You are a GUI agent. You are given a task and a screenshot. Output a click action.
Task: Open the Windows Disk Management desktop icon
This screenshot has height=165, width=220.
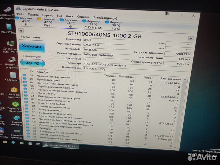pos(7,13)
